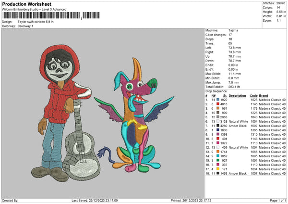Viewport: 288px width, 204px height.
Task: Select thread code 1173
Action: [x=254, y=108]
